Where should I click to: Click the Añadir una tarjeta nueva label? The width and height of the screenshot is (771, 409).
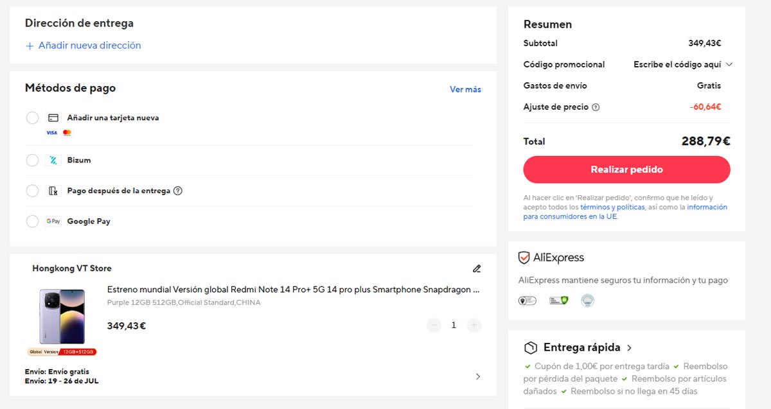[113, 118]
